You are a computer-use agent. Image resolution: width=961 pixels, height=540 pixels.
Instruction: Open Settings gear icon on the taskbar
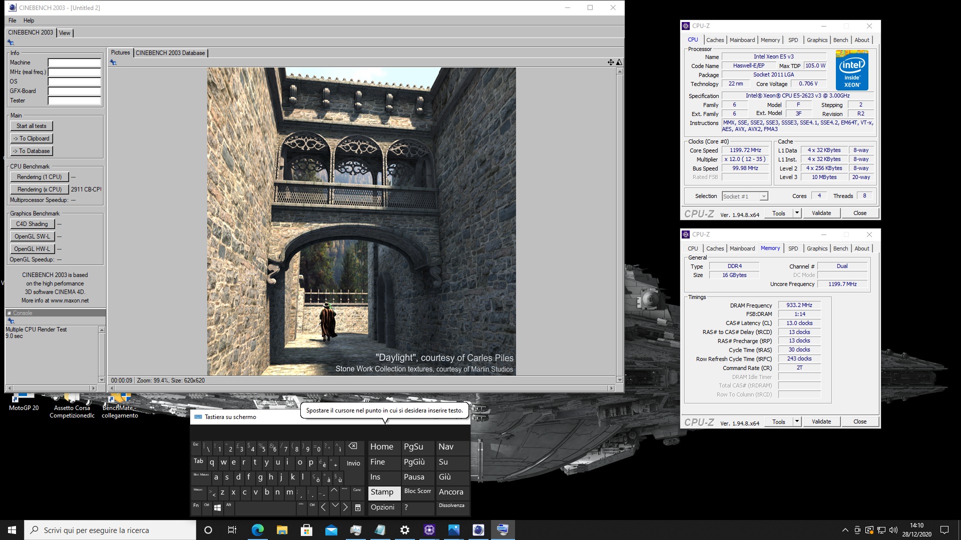(404, 530)
